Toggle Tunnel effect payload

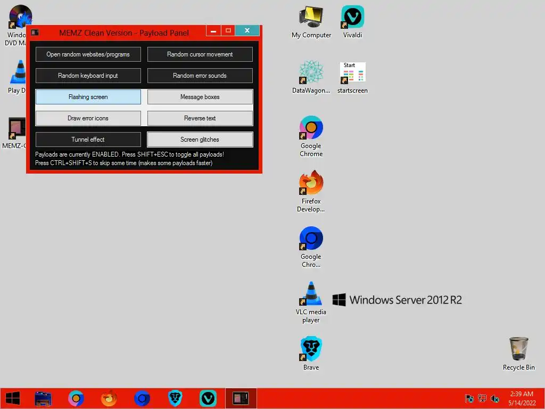pyautogui.click(x=88, y=140)
